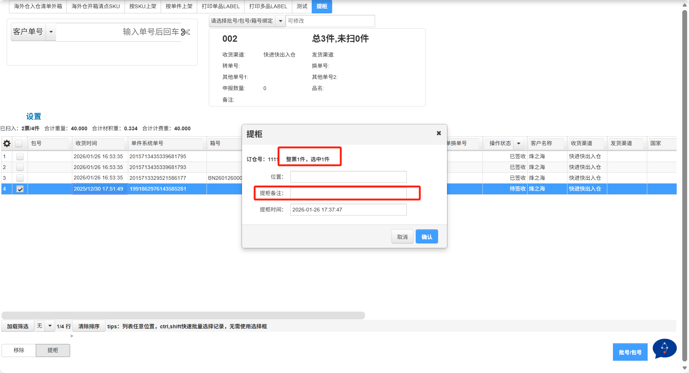Click the 取消 button in dialog

402,237
